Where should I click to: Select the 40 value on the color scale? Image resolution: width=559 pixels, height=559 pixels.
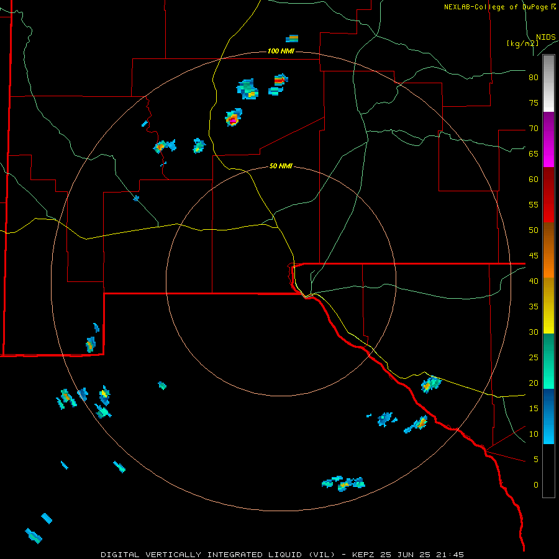[x=534, y=281]
